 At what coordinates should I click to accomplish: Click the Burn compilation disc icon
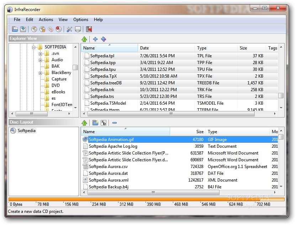click(x=34, y=29)
